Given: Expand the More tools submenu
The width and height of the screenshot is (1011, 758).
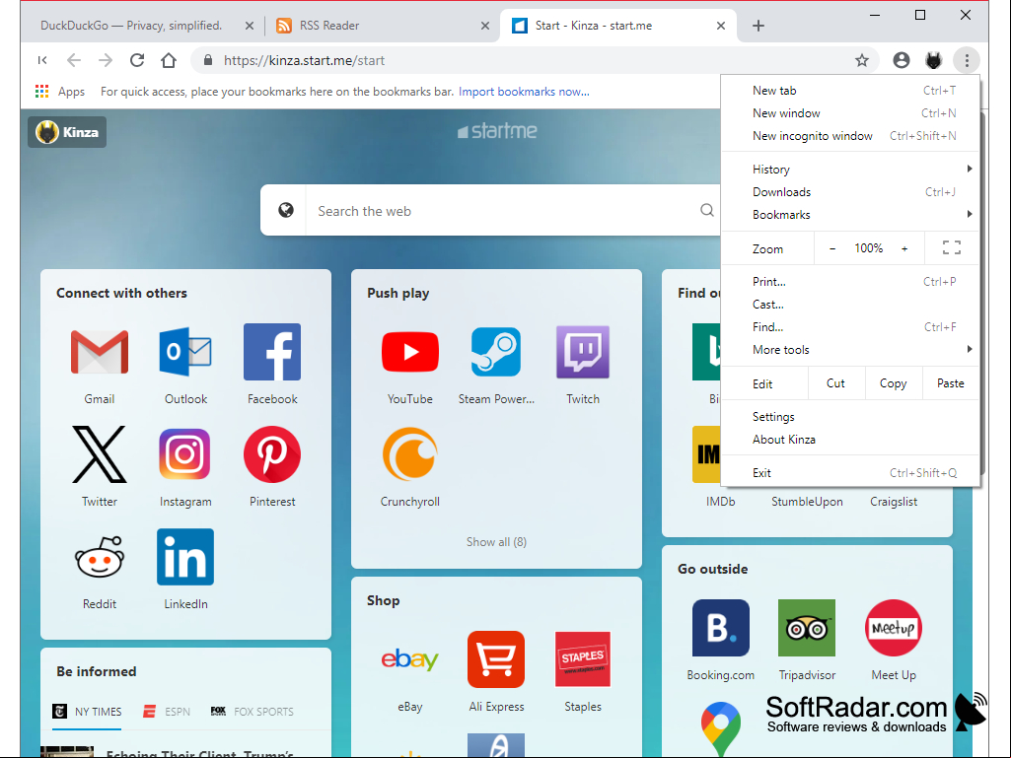Looking at the screenshot, I should pos(850,349).
